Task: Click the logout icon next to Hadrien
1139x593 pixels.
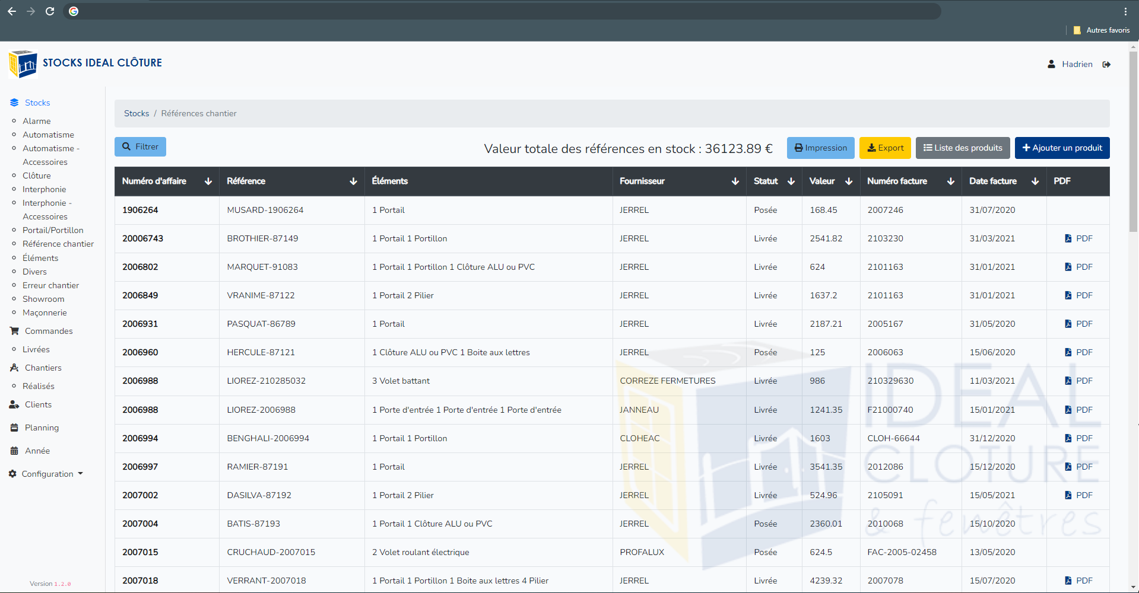Action: [1106, 64]
